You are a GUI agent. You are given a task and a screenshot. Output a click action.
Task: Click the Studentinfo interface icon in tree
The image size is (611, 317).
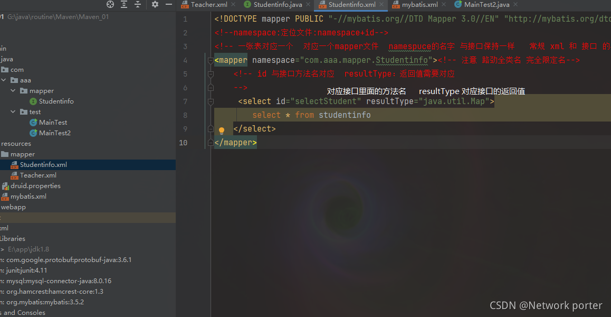click(x=33, y=101)
